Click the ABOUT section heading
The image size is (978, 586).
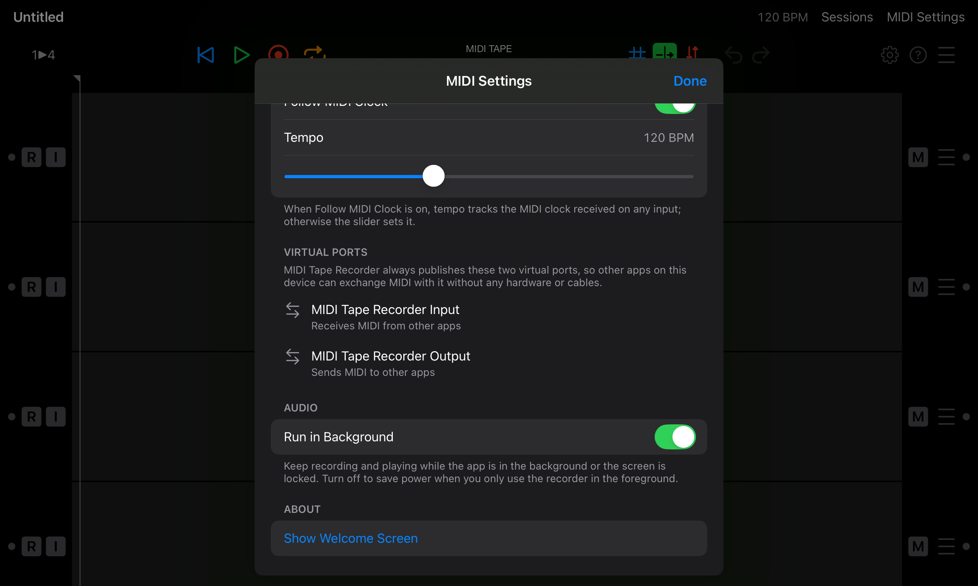[x=302, y=509]
